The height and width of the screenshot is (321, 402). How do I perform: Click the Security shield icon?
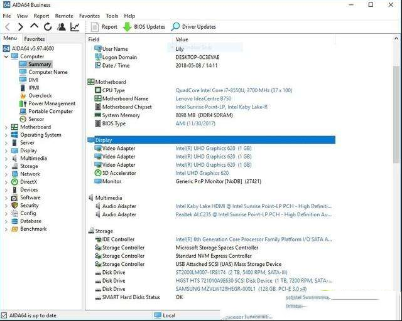[14, 206]
